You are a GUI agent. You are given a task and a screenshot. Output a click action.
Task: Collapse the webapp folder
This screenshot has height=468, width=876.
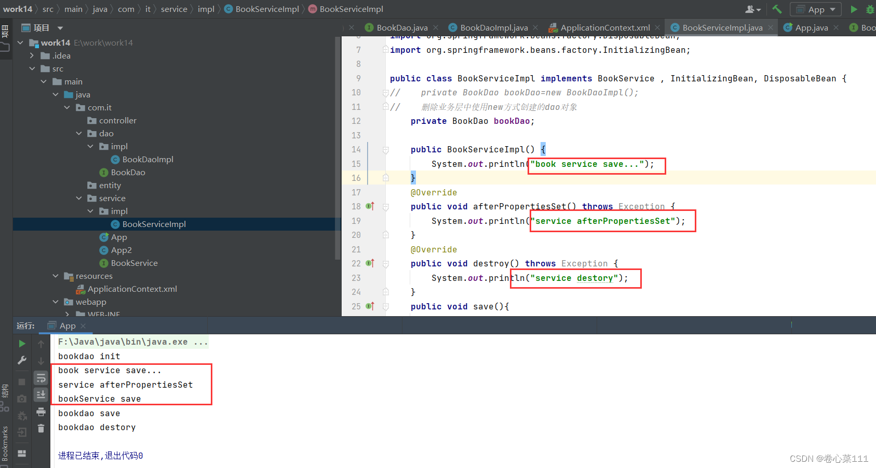click(56, 302)
